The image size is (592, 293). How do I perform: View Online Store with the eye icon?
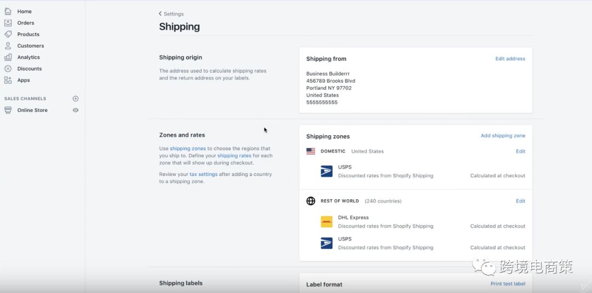[76, 110]
